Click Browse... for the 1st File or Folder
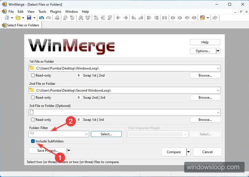 (205, 75)
